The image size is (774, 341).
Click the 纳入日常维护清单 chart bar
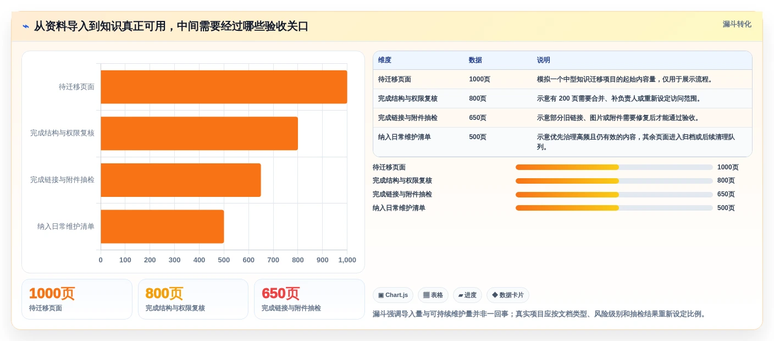coord(162,227)
